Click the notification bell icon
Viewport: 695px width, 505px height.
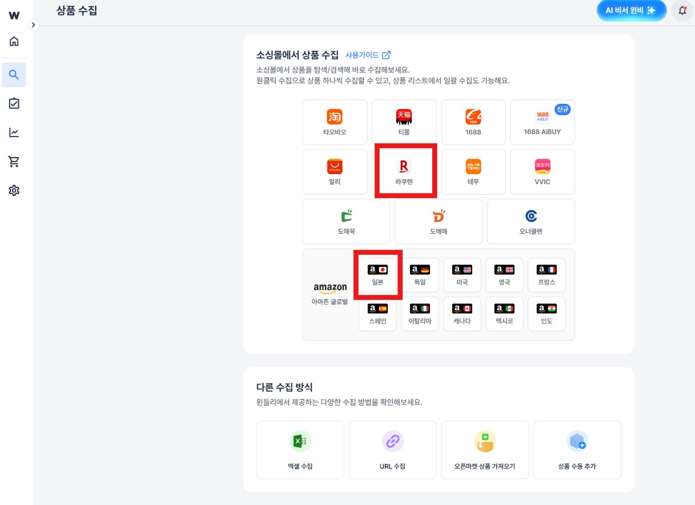pyautogui.click(x=682, y=11)
